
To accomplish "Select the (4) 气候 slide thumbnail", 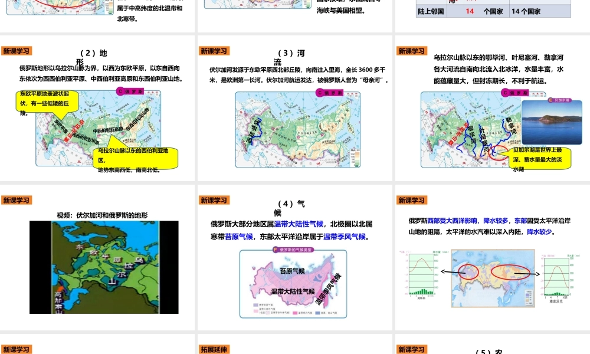I will (295, 257).
